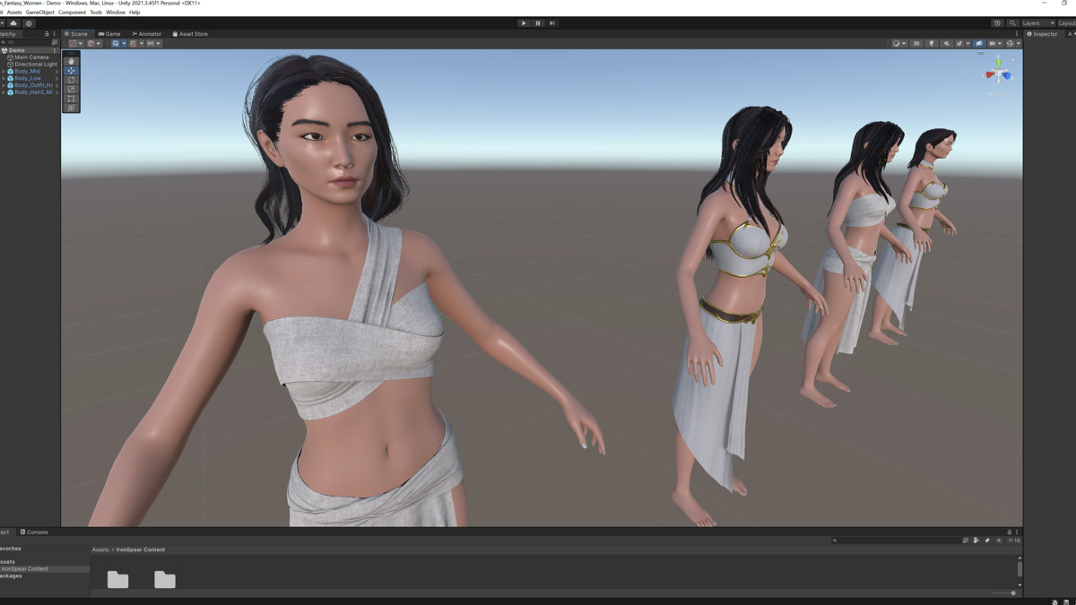Toggle the Hierarchy panel lock icon
The width and height of the screenshot is (1076, 605).
pyautogui.click(x=47, y=34)
